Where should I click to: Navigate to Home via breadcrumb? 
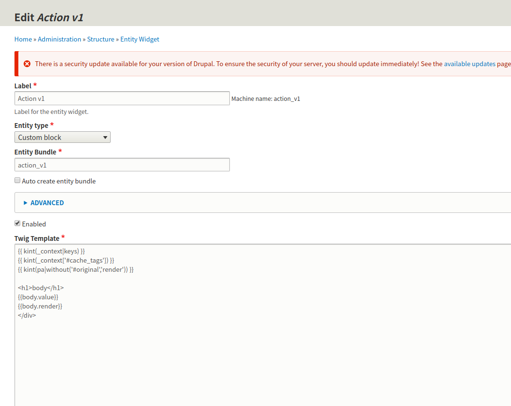click(x=23, y=39)
